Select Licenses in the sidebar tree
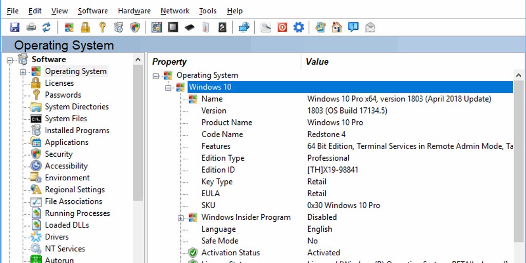 coord(60,83)
